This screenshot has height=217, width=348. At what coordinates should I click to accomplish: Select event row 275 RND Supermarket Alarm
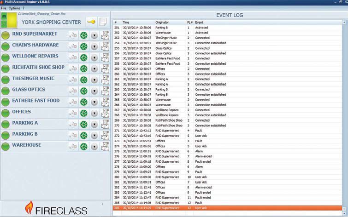[228, 151]
